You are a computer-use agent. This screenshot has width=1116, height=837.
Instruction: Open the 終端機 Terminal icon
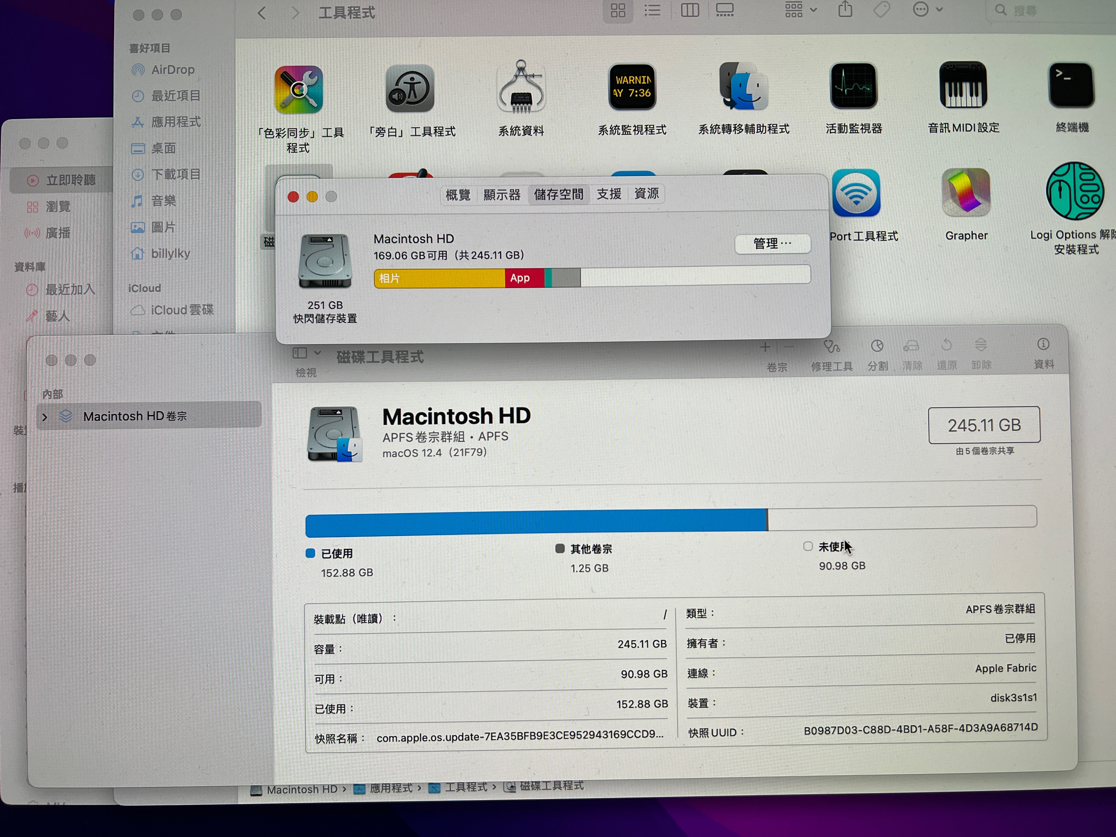pos(1072,85)
